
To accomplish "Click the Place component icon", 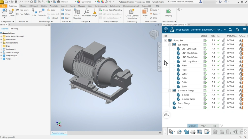I will point(4,12).
